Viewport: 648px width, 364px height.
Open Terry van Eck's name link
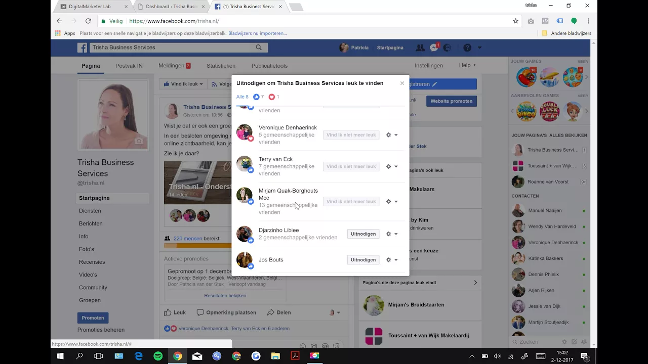tap(275, 159)
